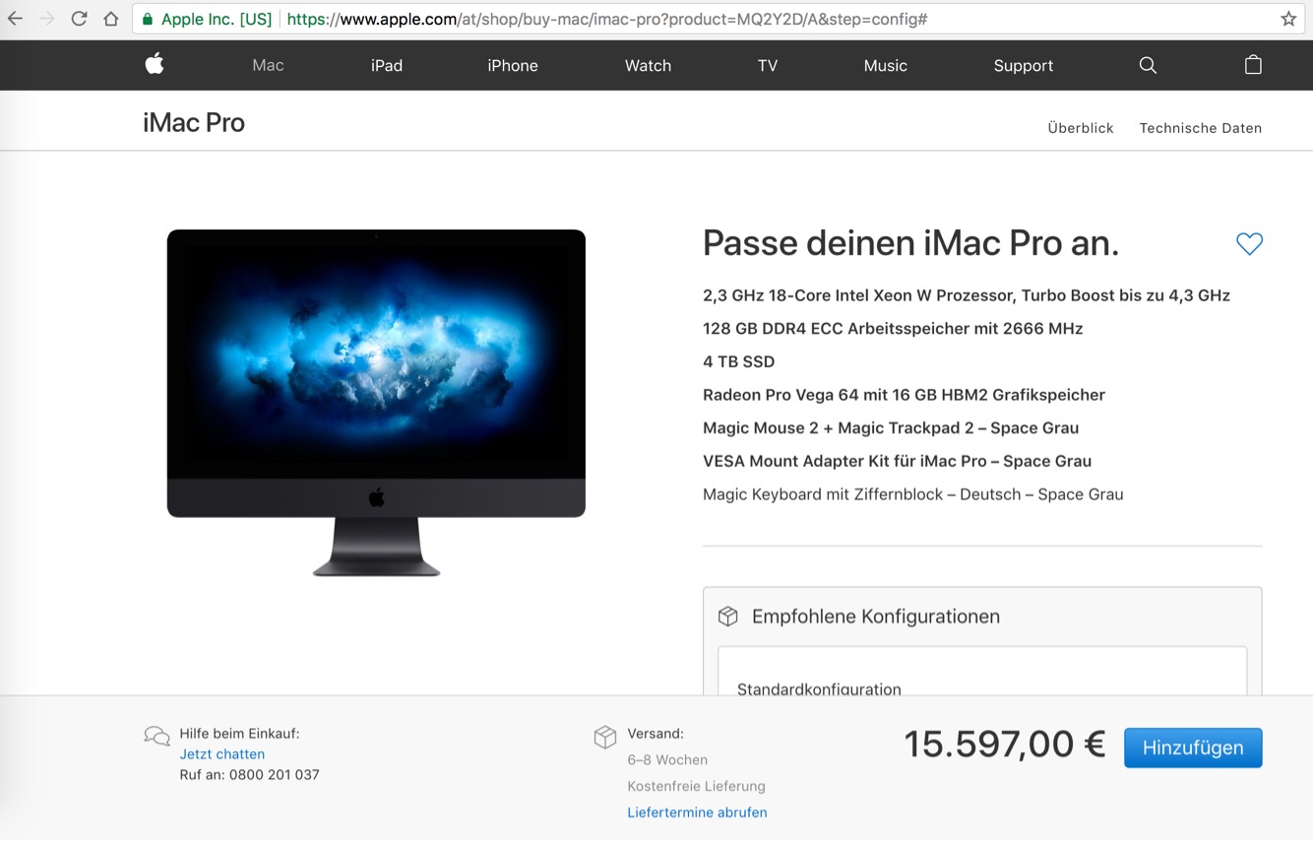This screenshot has width=1313, height=841.
Task: Click 'Ruf an: 0800 201 037' text
Action: [249, 775]
